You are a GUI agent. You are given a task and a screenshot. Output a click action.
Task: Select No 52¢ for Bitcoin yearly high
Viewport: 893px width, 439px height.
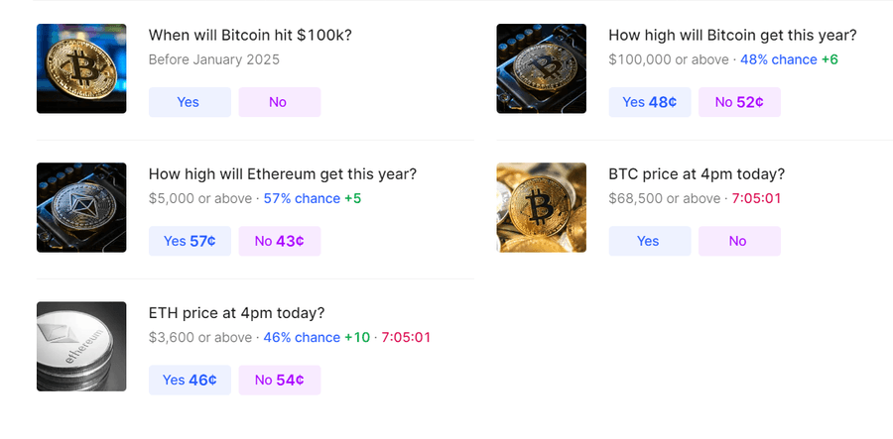coord(738,102)
